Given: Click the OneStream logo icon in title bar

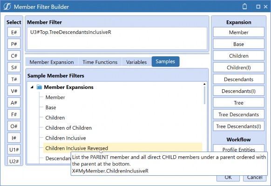Looking at the screenshot, I should [7, 7].
